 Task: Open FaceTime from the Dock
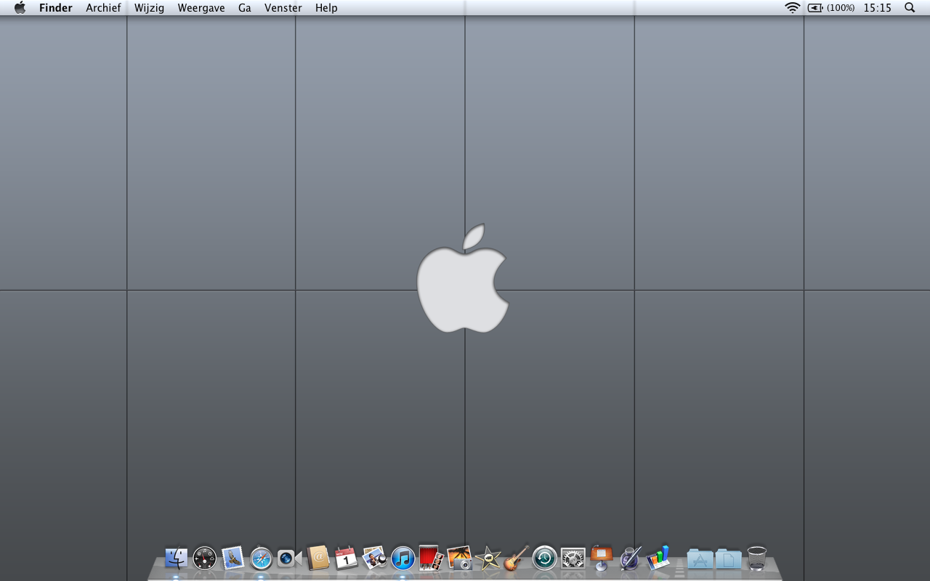(289, 558)
